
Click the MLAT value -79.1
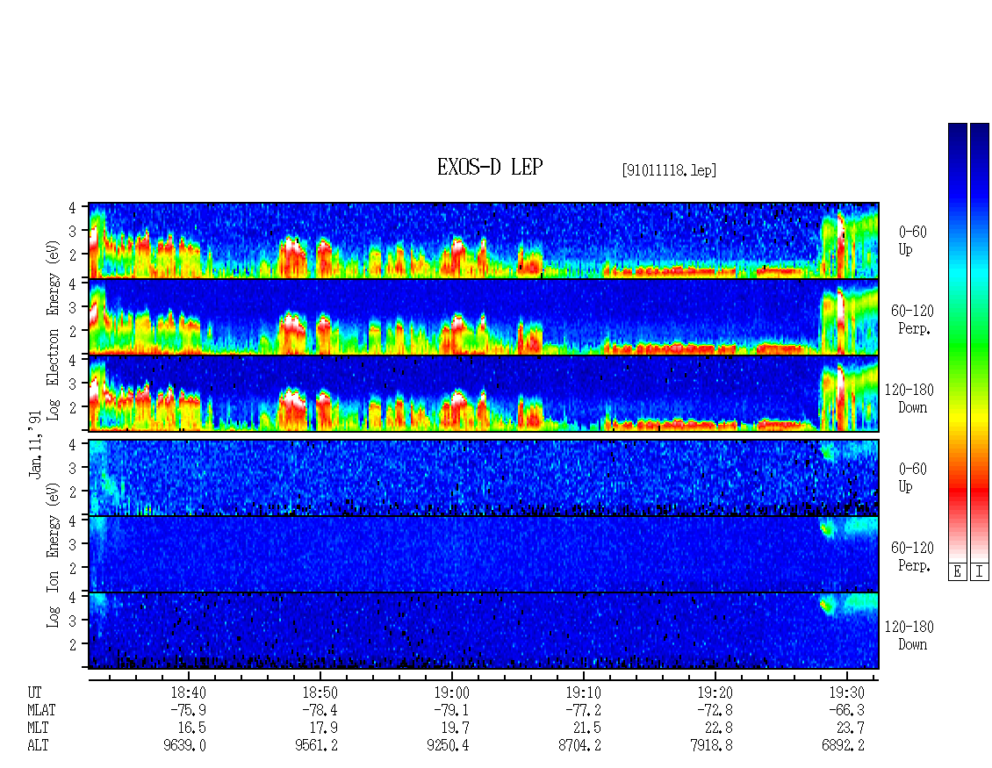click(x=451, y=710)
